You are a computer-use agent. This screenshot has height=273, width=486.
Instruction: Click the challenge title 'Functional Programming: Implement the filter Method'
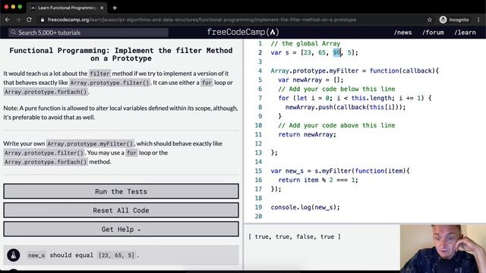(x=121, y=54)
